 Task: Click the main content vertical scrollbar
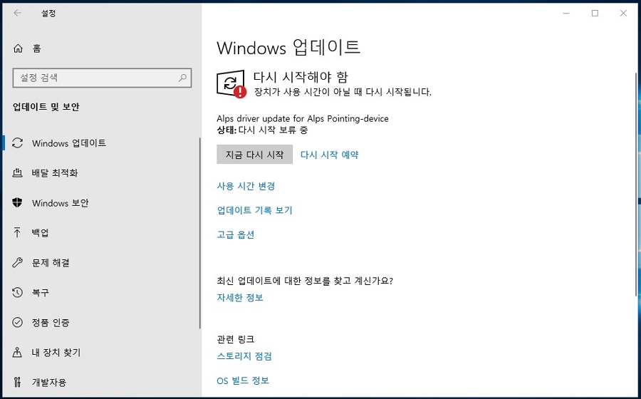coord(636,184)
